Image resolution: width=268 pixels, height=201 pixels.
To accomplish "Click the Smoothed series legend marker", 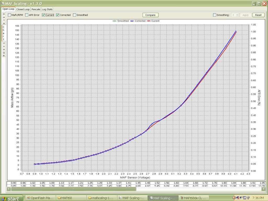I will [x=114, y=21].
